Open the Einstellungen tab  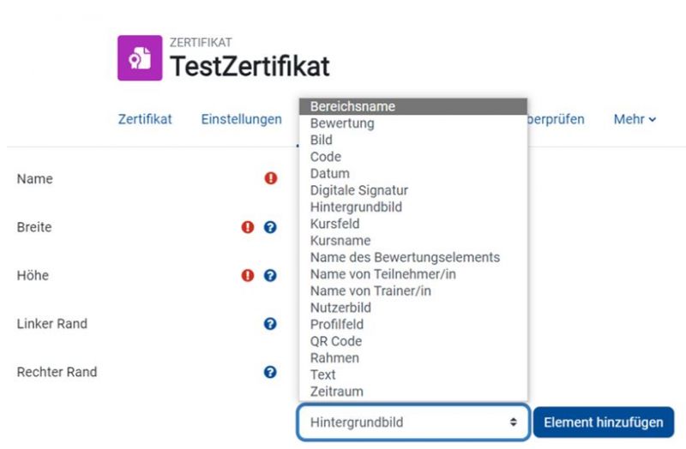[x=241, y=120]
